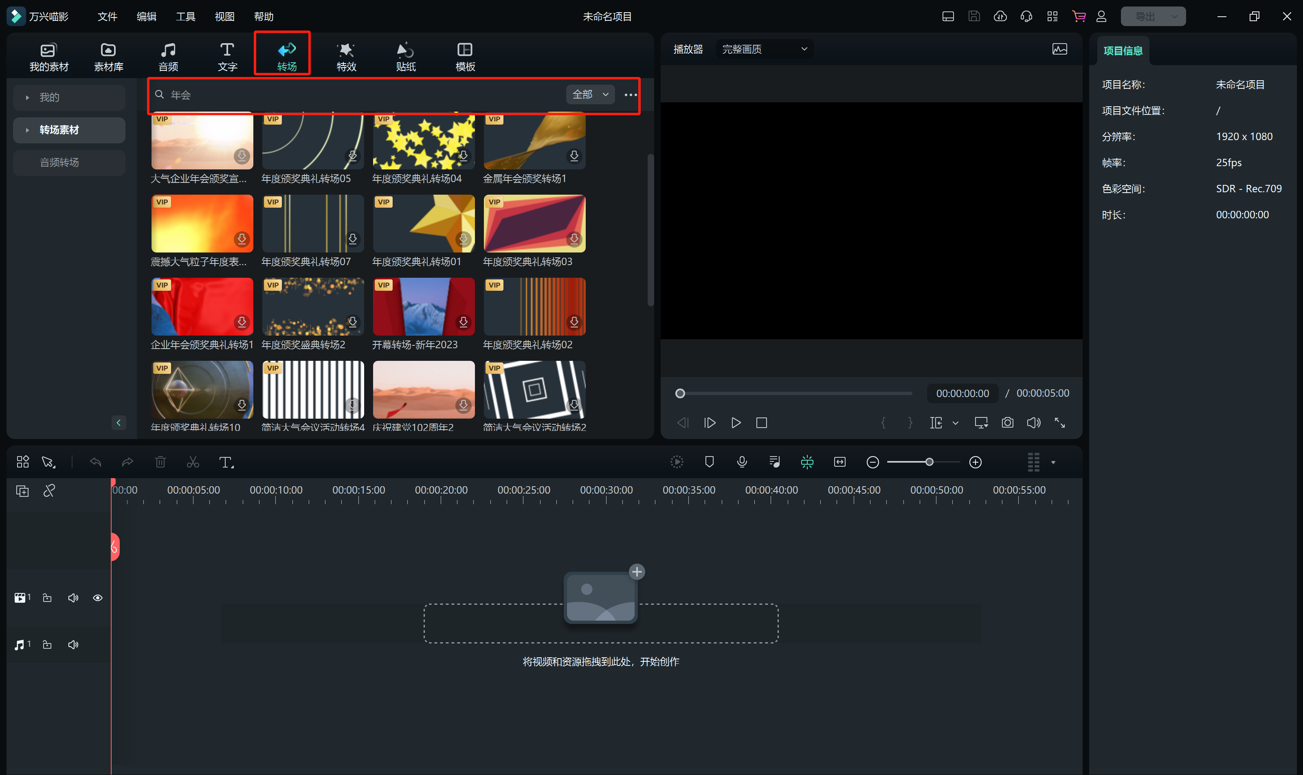This screenshot has width=1303, height=775.
Task: Expand the 转场素材 category
Action: (59, 130)
